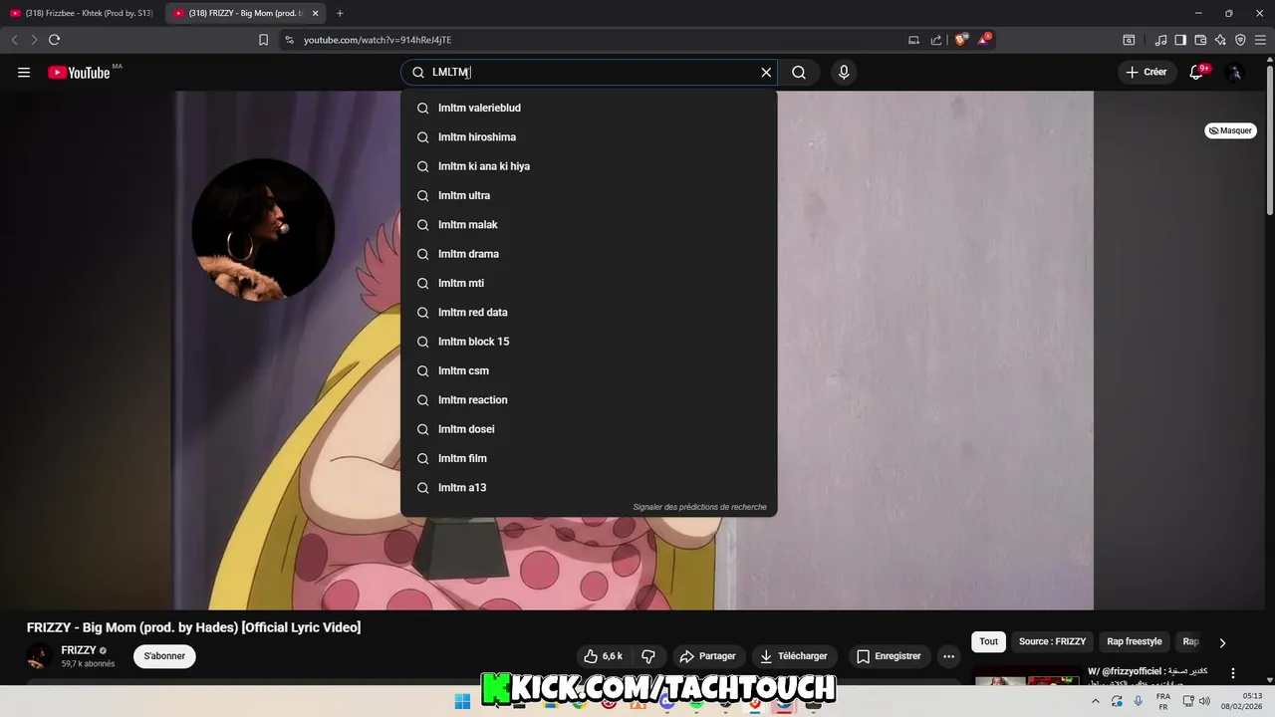
Task: Dislike the Big Mom video
Action: point(648,656)
